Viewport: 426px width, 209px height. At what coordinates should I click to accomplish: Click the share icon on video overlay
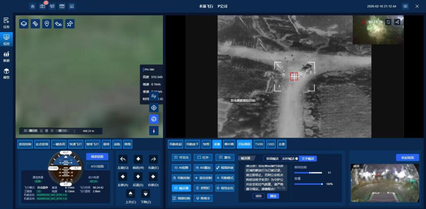[397, 22]
